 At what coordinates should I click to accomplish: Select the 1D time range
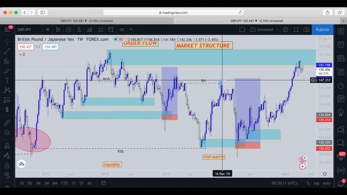point(22,183)
